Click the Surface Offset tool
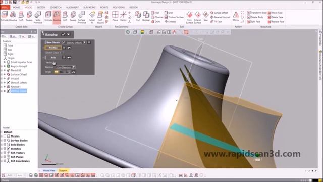 [219, 13]
